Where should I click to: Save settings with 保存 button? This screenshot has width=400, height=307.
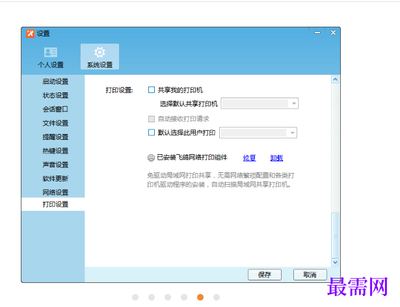coord(265,274)
